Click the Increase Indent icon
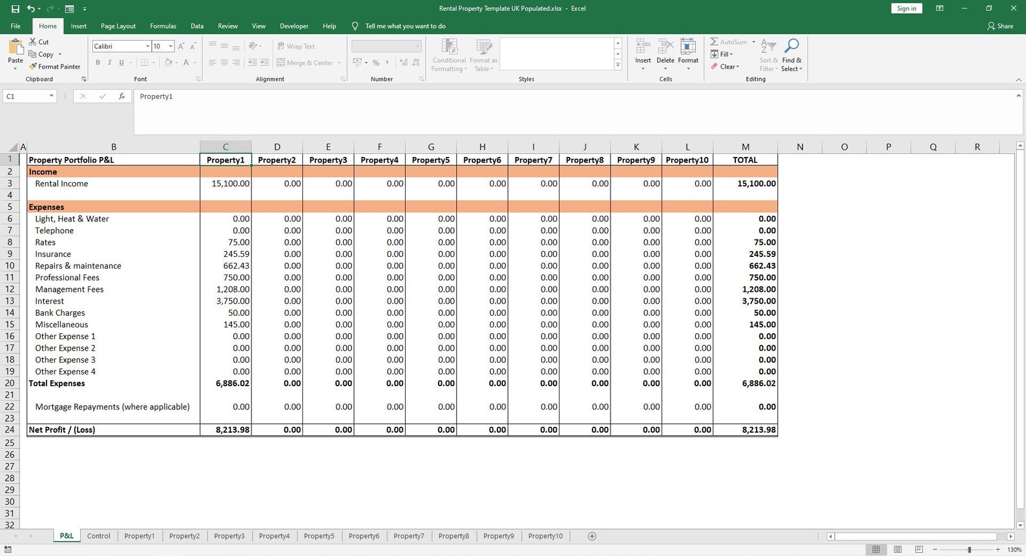 click(264, 63)
